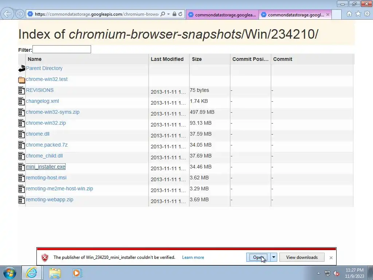The width and height of the screenshot is (373, 280).
Task: Close the second commondatastorage tab
Action: click(x=328, y=15)
